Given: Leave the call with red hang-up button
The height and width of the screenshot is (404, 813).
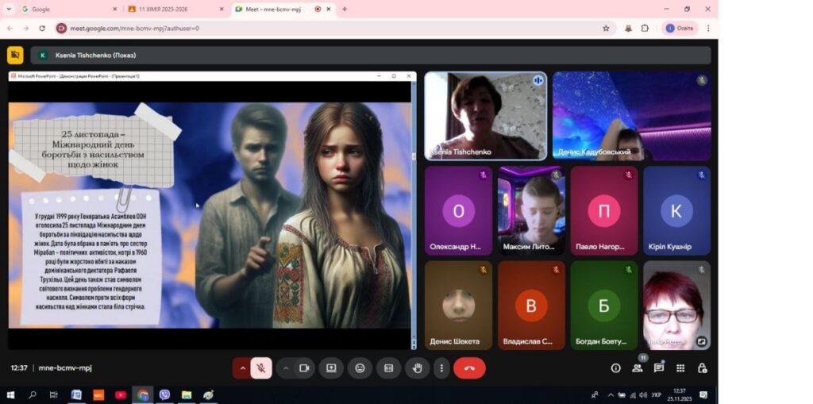Looking at the screenshot, I should 469,368.
